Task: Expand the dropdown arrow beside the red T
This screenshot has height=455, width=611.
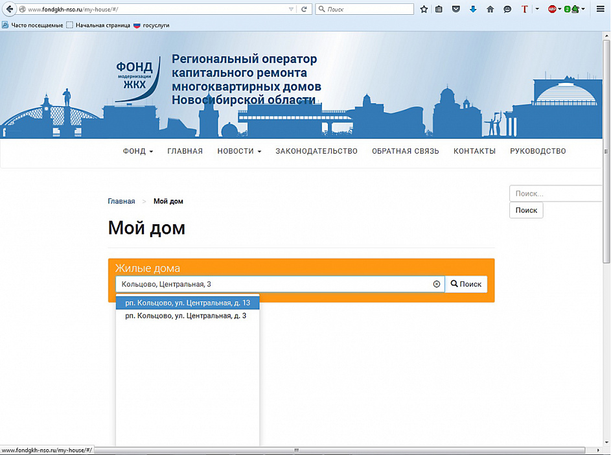Action: click(x=537, y=9)
